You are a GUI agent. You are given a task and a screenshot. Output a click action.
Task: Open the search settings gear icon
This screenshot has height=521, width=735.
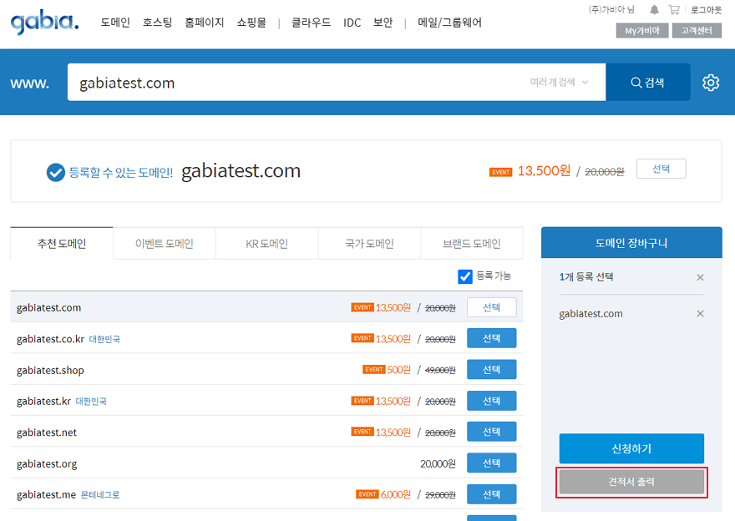click(x=711, y=83)
